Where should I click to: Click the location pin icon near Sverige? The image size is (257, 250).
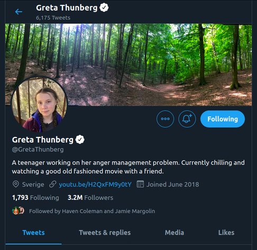pos(16,184)
